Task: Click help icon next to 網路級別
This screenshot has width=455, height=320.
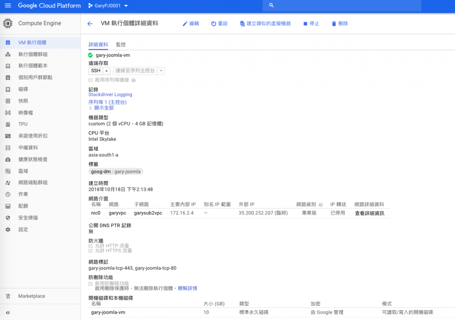Action: point(321,205)
